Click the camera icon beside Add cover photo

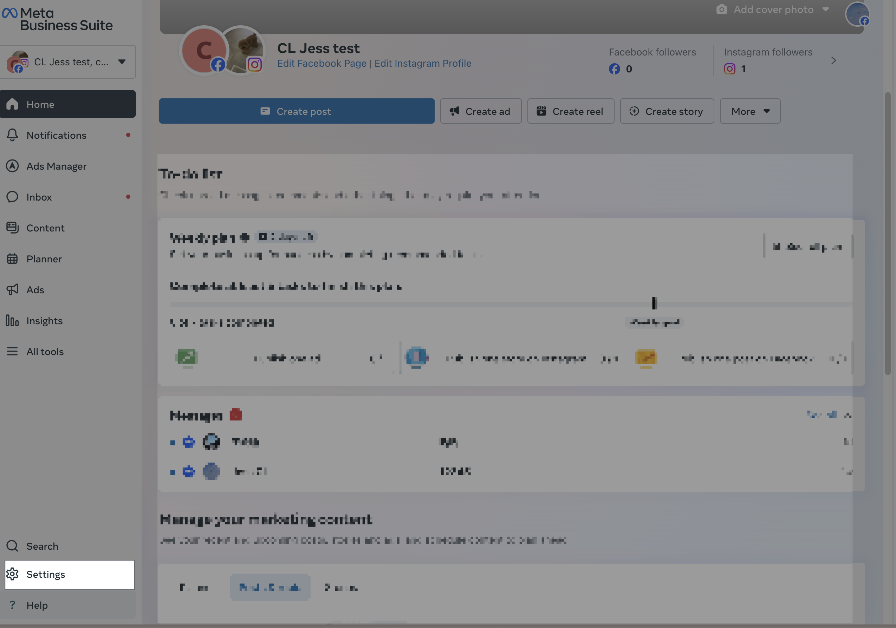pyautogui.click(x=722, y=9)
